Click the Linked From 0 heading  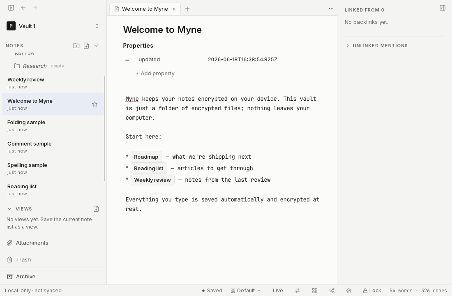364,10
